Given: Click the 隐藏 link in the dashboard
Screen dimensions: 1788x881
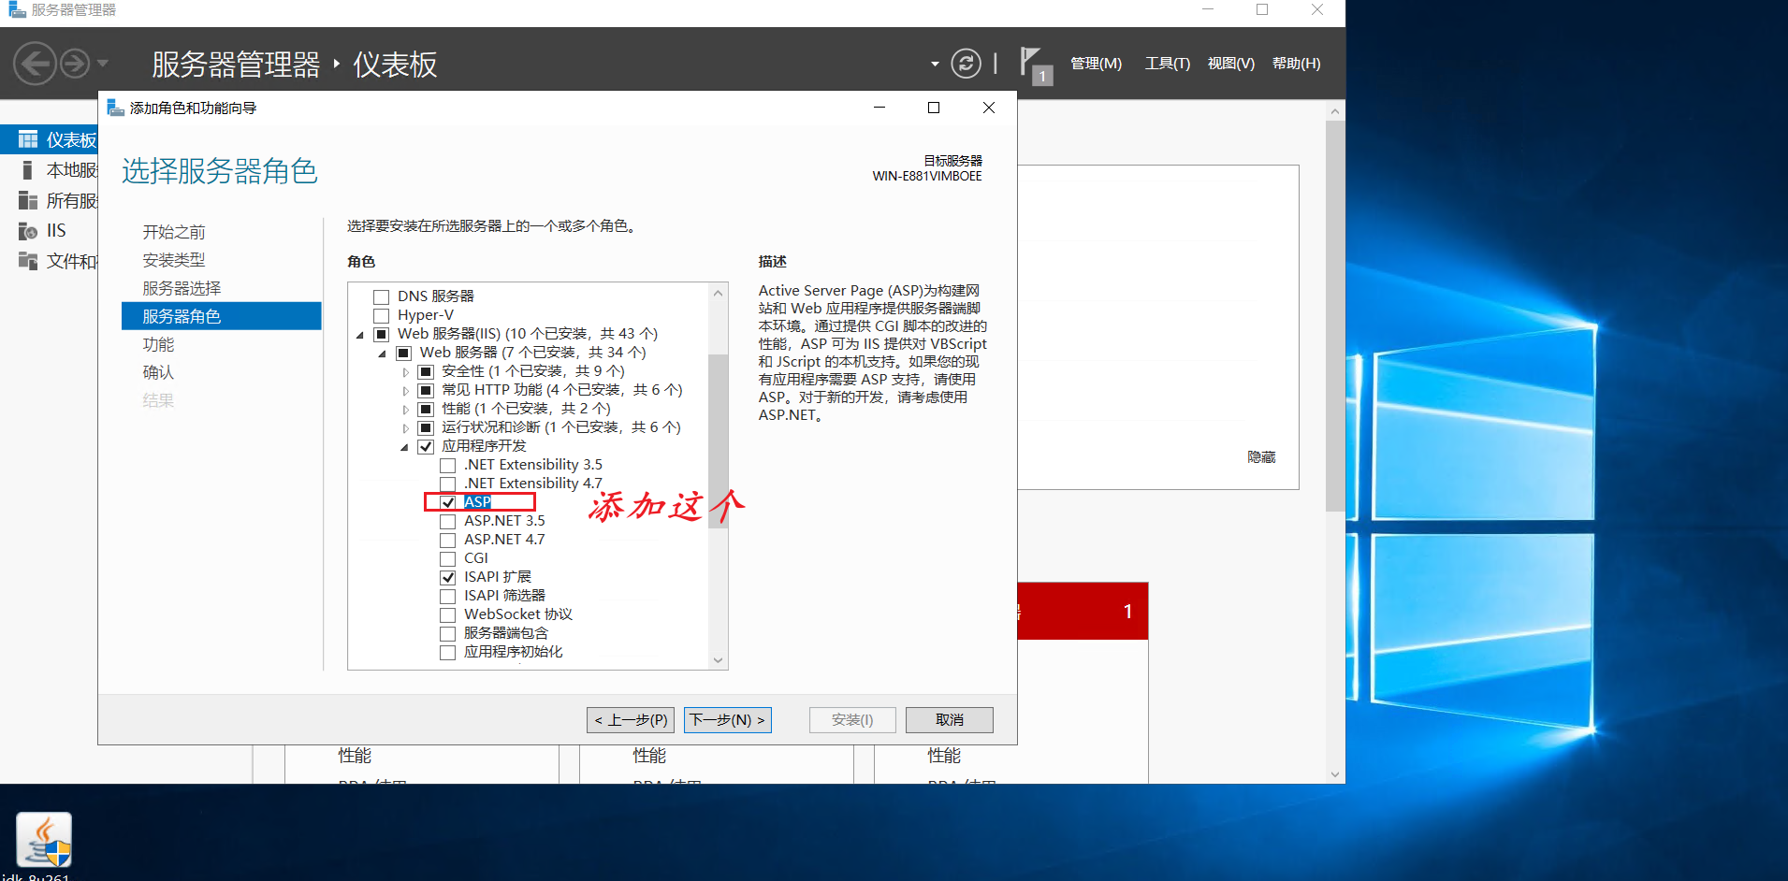Looking at the screenshot, I should tap(1261, 457).
